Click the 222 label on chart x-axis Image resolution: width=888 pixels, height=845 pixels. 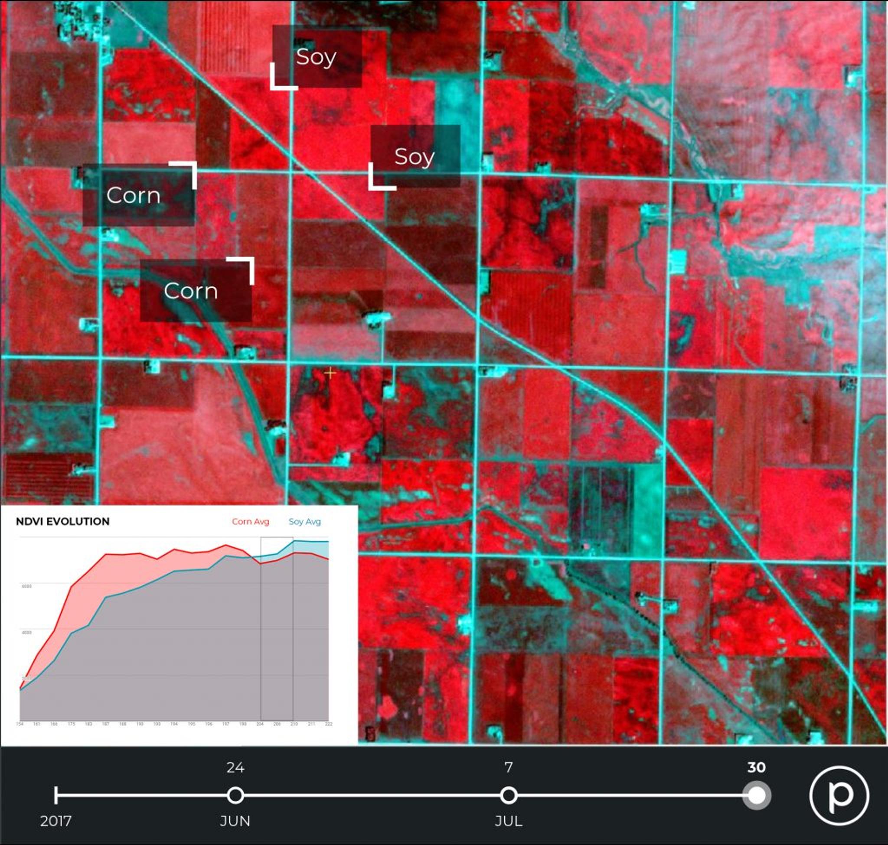click(x=329, y=724)
